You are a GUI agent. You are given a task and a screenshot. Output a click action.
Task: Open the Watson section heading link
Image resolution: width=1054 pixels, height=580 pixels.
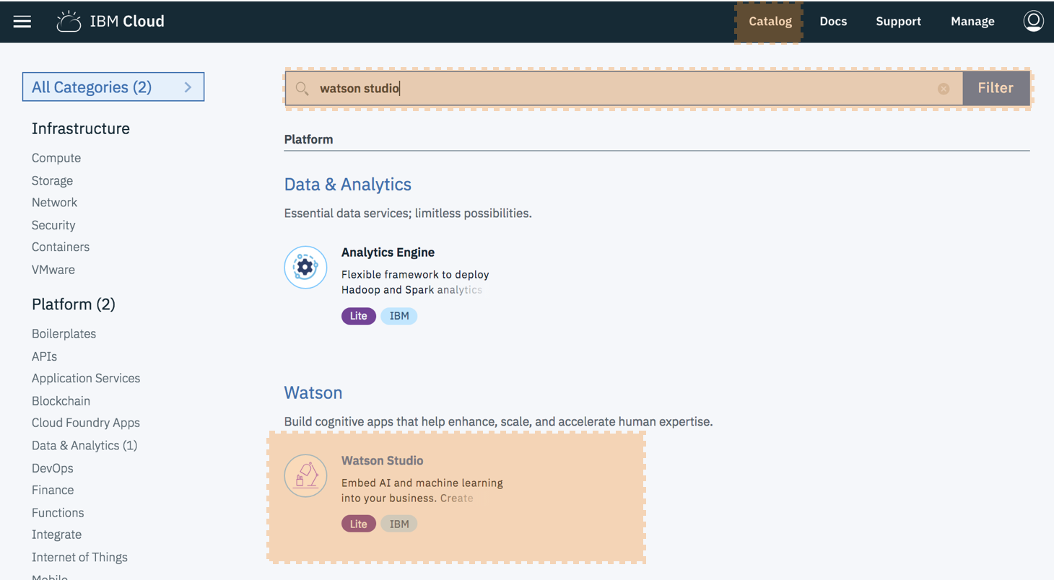click(313, 393)
